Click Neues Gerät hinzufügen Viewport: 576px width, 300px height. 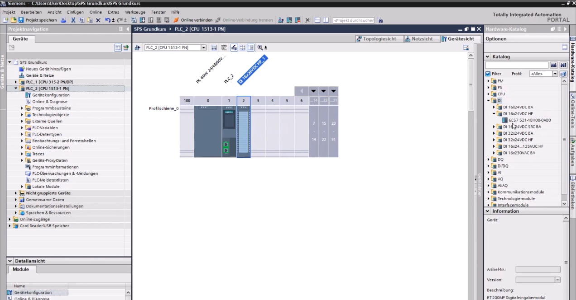(48, 69)
